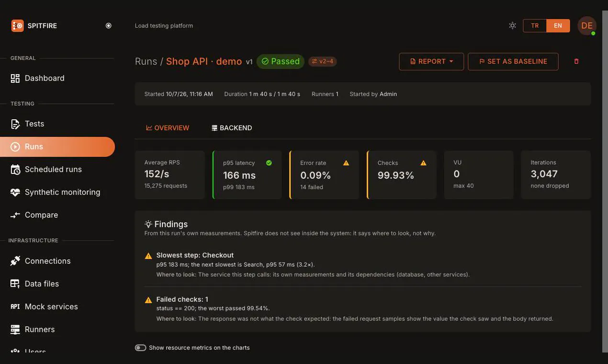Click the Runs breadcrumb link
Viewport: 608px width, 364px height.
pyautogui.click(x=146, y=61)
